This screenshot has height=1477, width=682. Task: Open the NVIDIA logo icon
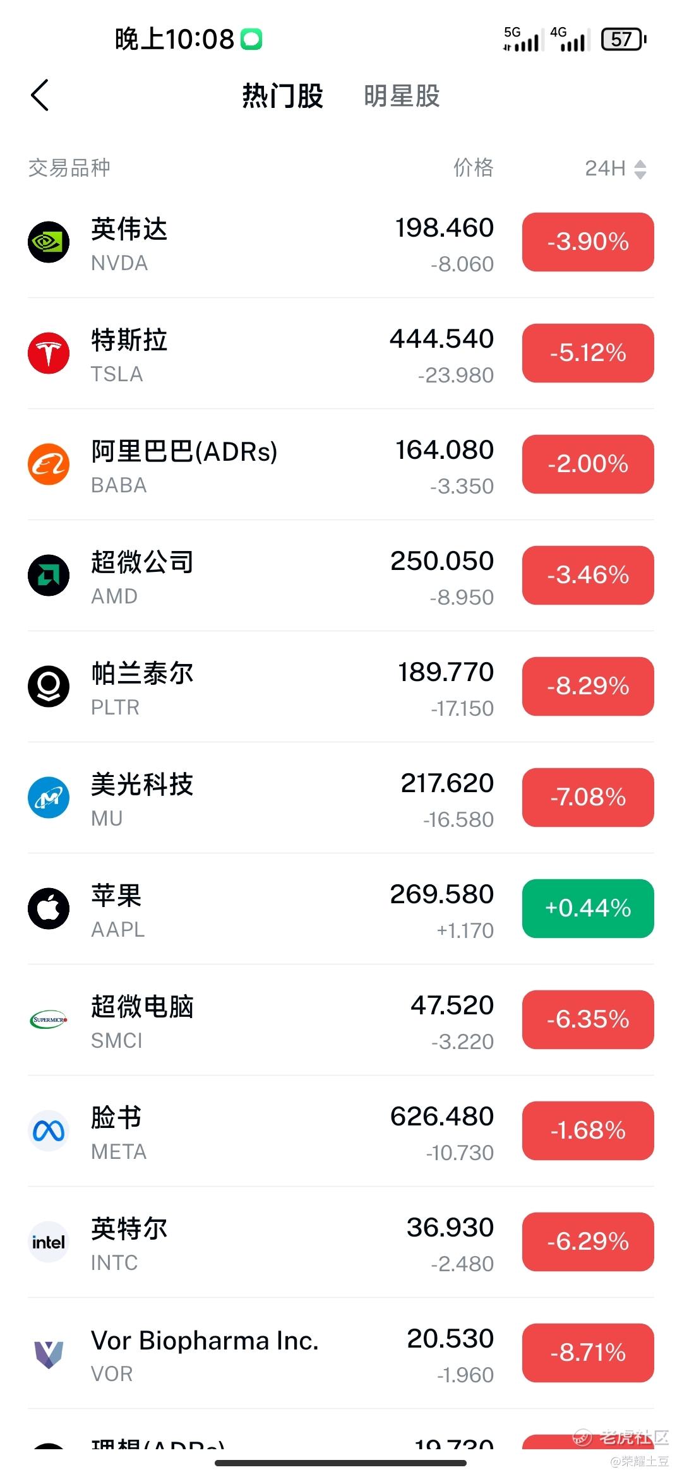coord(49,242)
